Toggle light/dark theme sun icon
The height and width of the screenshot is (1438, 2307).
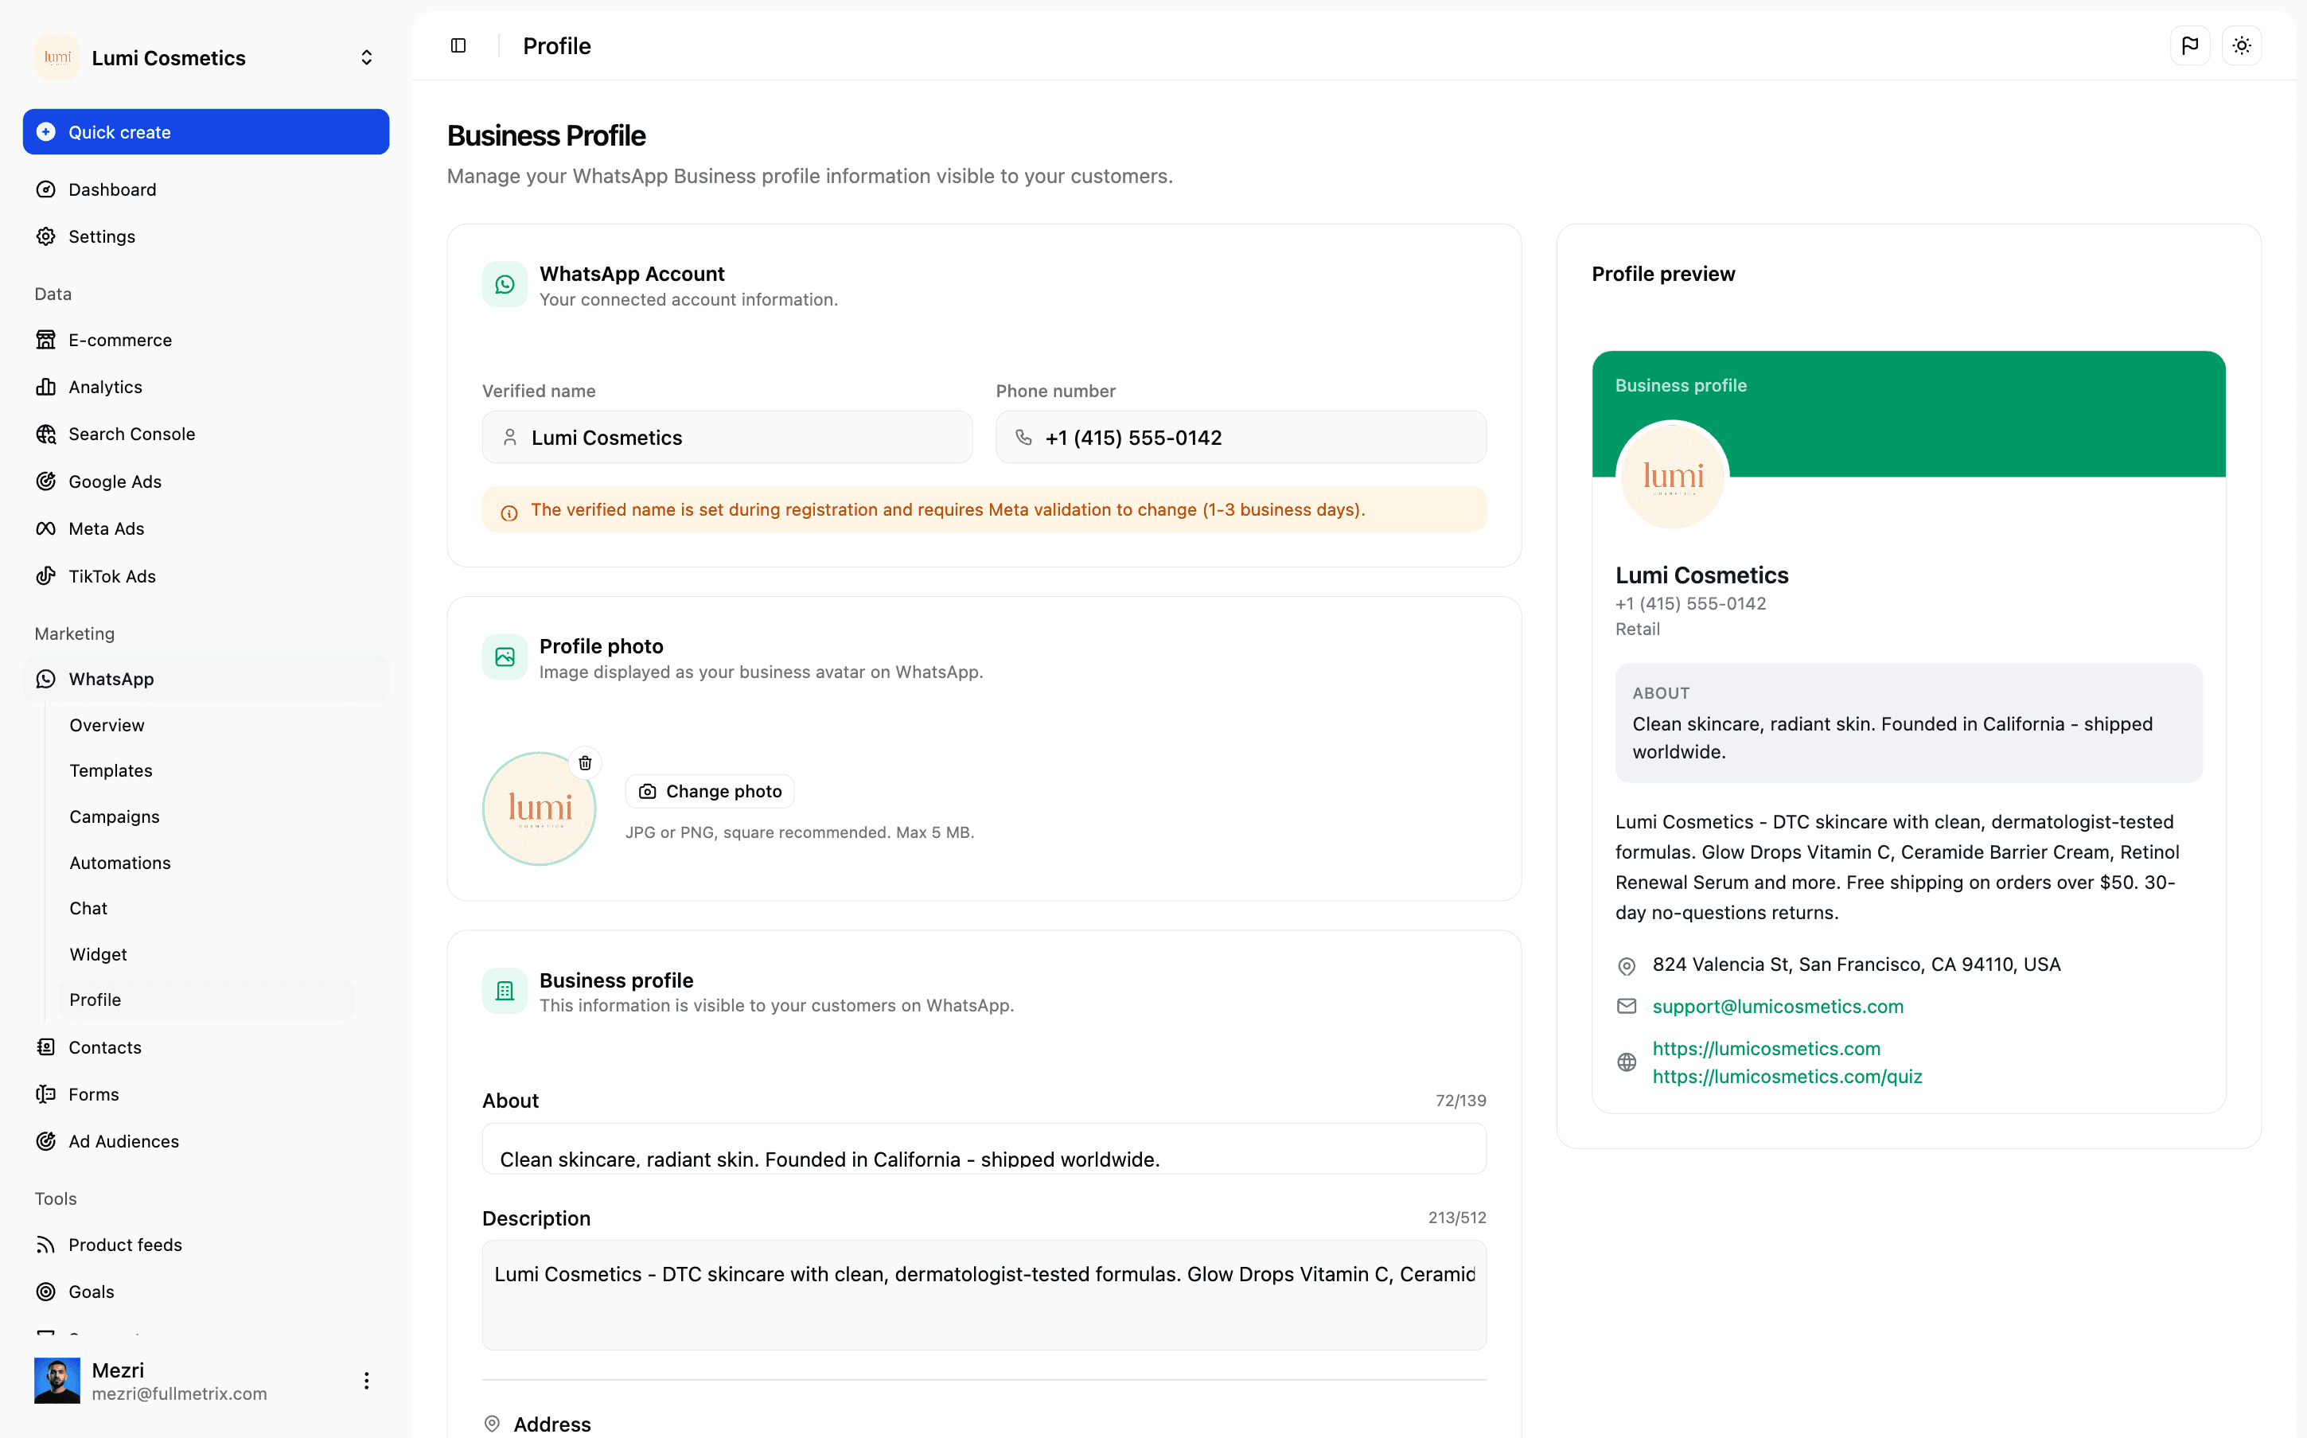[x=2242, y=45]
